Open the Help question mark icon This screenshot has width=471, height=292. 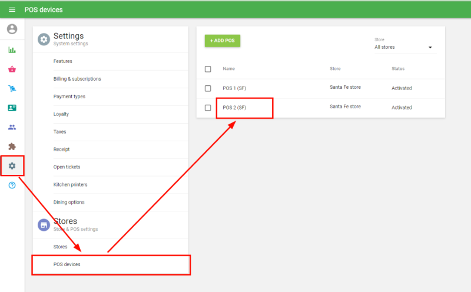click(12, 185)
